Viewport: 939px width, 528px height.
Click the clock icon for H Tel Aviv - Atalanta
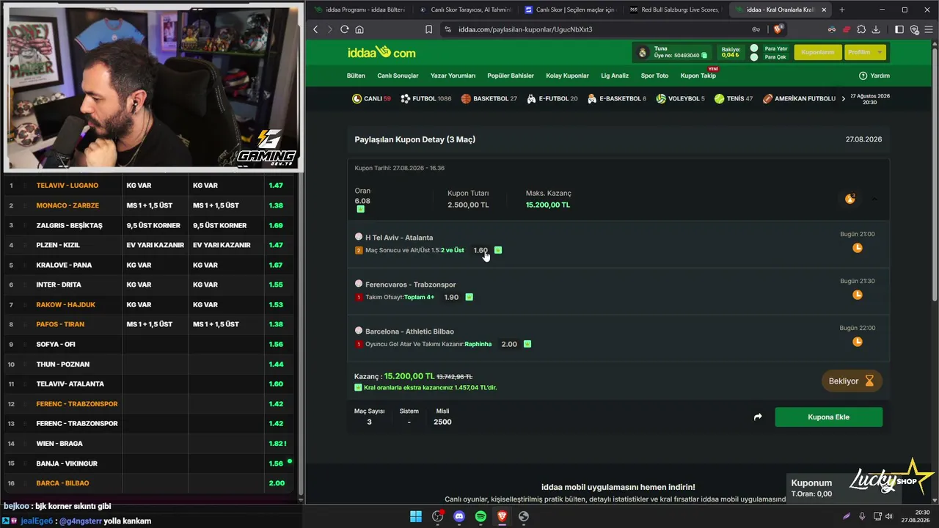click(858, 248)
